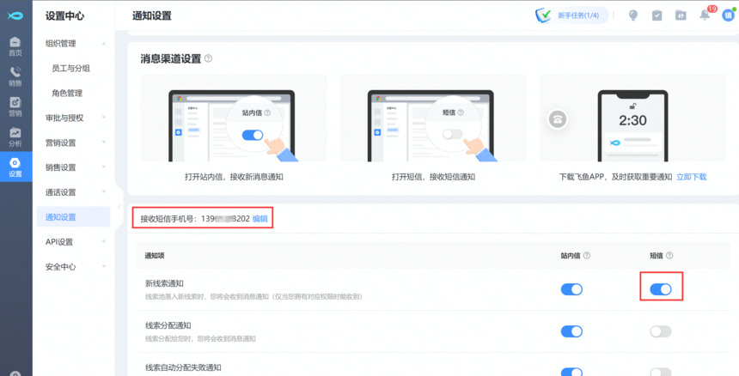Click the 消息渠道设置 heading
739x376 pixels.
pyautogui.click(x=171, y=59)
